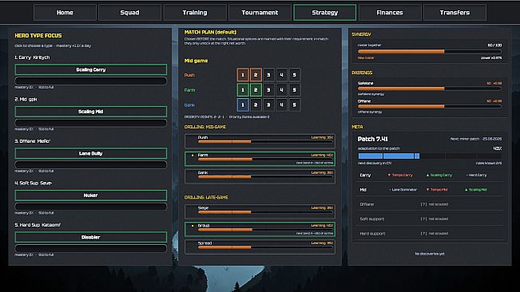Click the Offlane pairing synergy bar

point(430,107)
